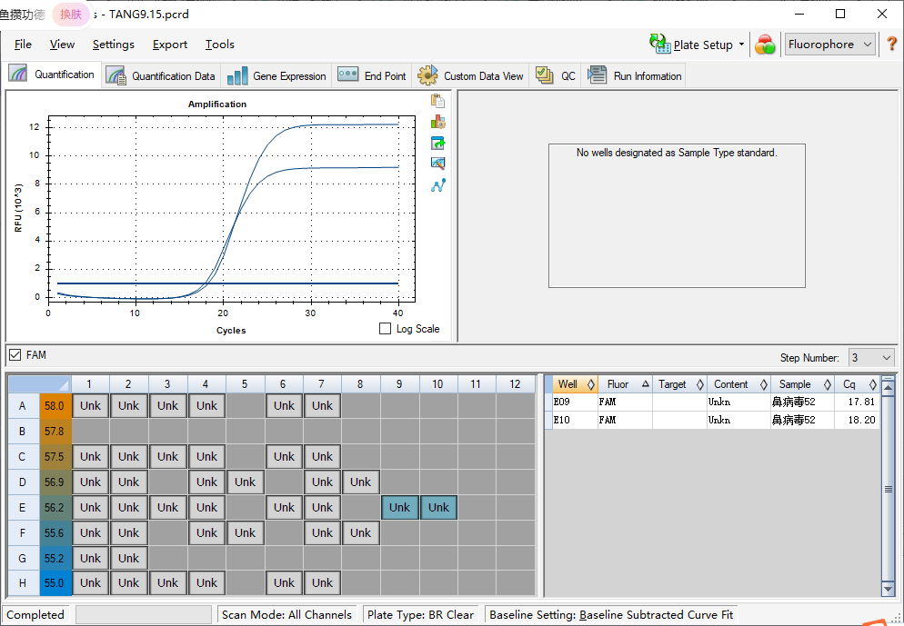This screenshot has height=626, width=904.
Task: Sort the table by Target column
Action: tap(679, 384)
